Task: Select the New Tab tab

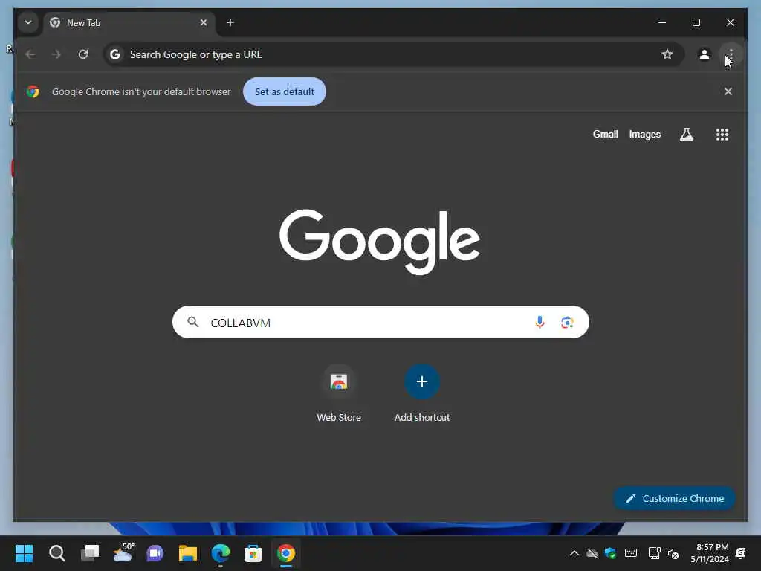Action: point(129,23)
